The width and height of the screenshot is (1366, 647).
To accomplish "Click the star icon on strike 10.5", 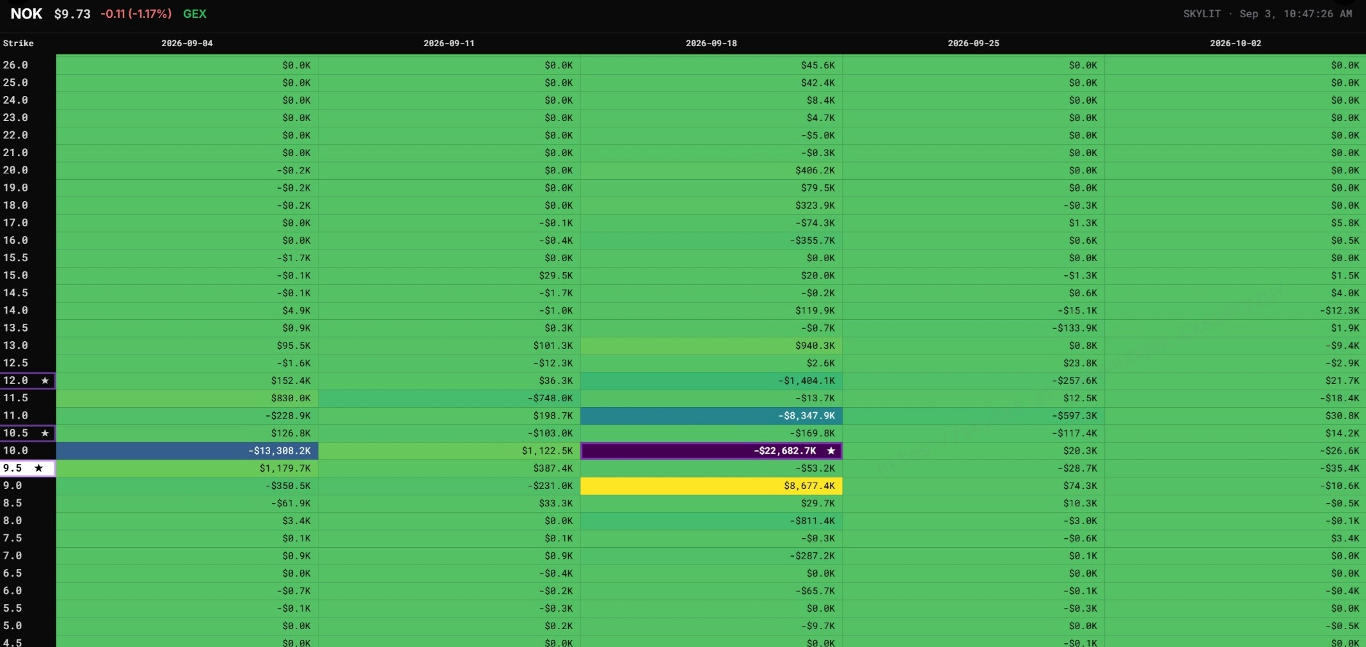I will pyautogui.click(x=45, y=433).
